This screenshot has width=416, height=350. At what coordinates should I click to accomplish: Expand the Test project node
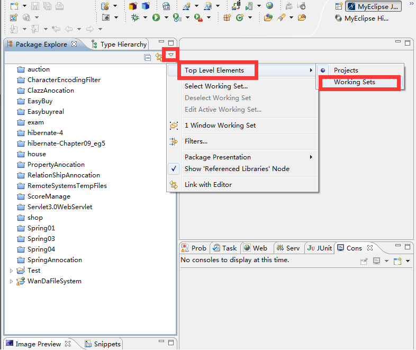click(11, 271)
